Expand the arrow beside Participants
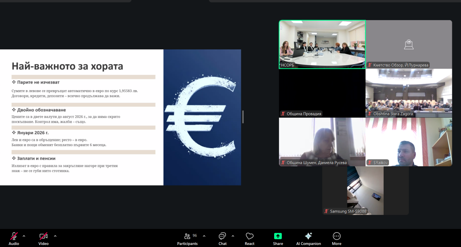The image size is (461, 247). [x=204, y=236]
